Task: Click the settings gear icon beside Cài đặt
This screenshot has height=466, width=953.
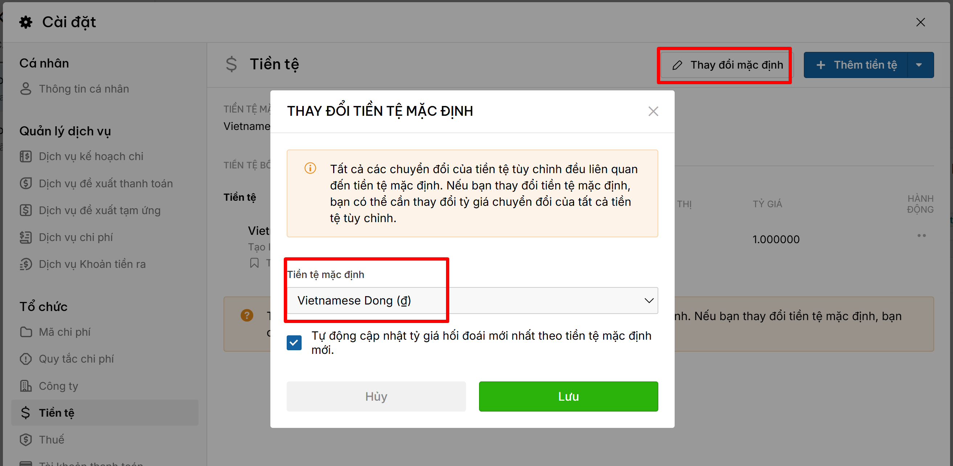Action: (26, 22)
